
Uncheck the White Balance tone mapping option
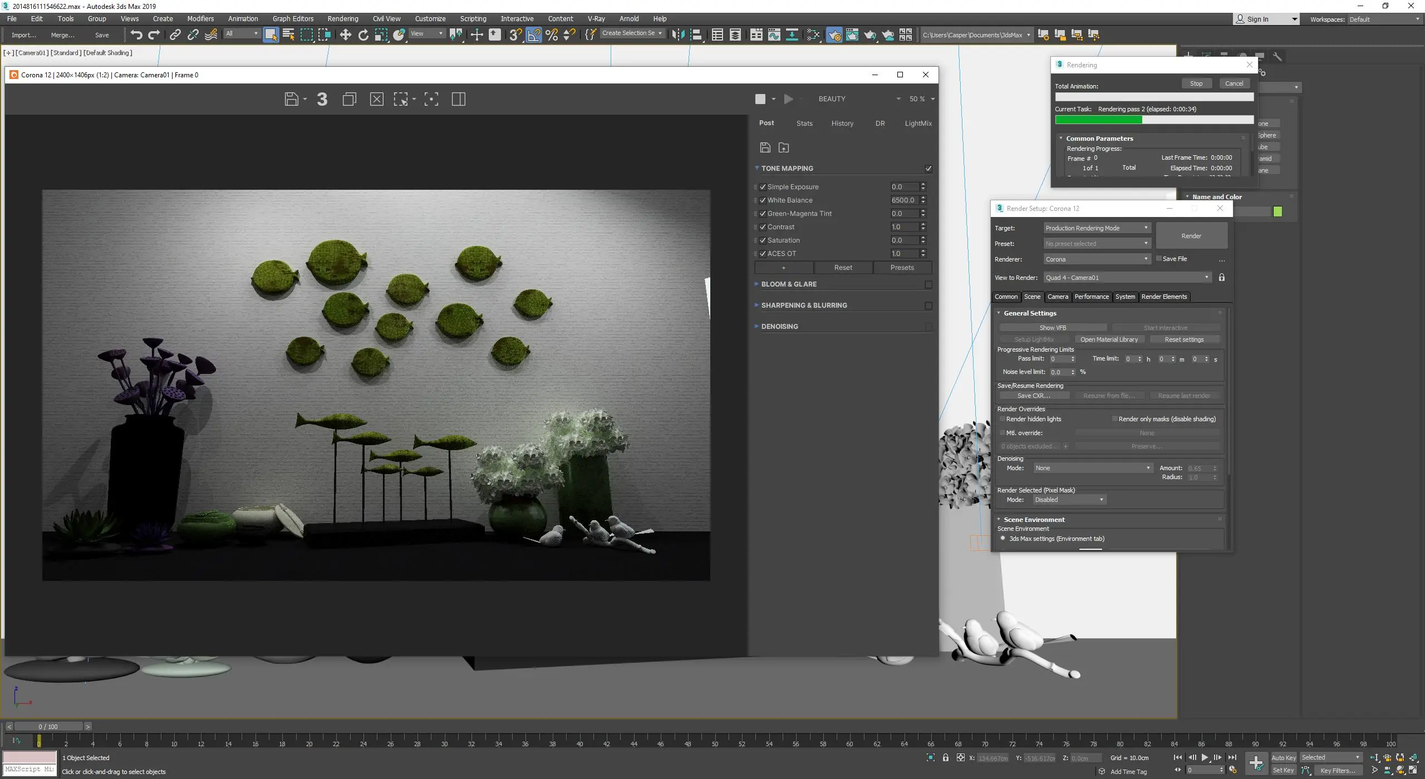click(763, 200)
